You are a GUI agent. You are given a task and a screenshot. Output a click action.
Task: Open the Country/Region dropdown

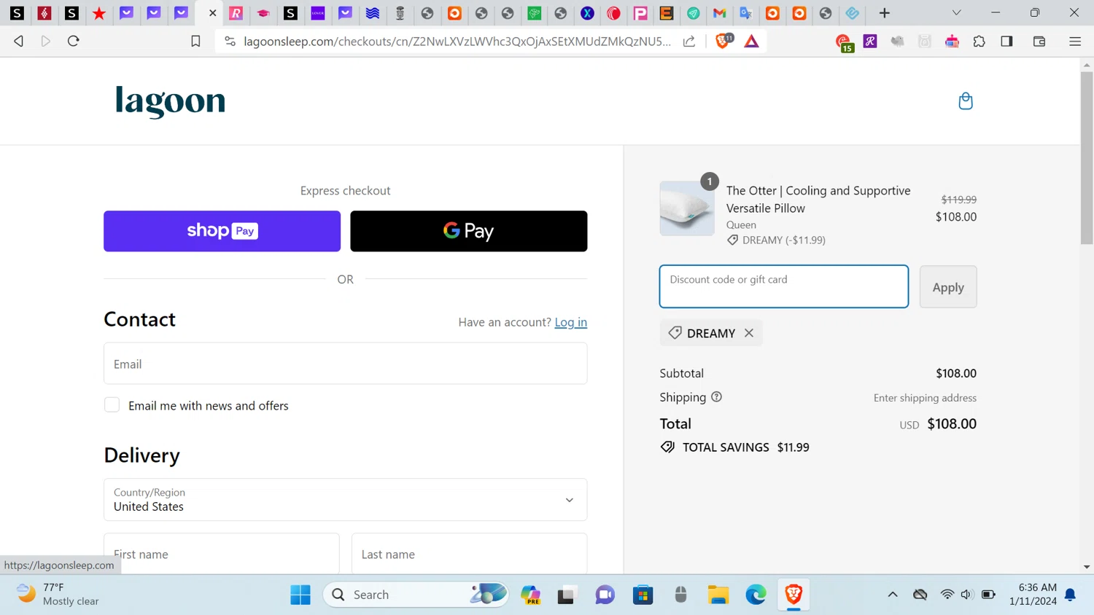click(x=345, y=500)
